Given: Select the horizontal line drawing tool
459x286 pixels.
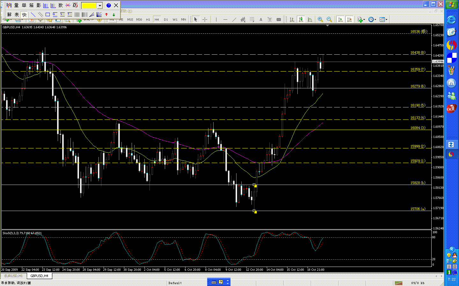Looking at the screenshot, I should pos(225,20).
